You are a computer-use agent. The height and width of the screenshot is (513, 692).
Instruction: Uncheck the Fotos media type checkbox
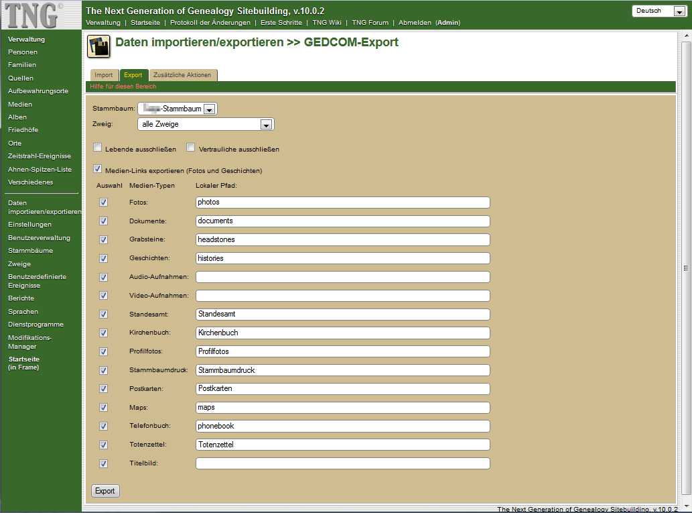click(x=103, y=202)
